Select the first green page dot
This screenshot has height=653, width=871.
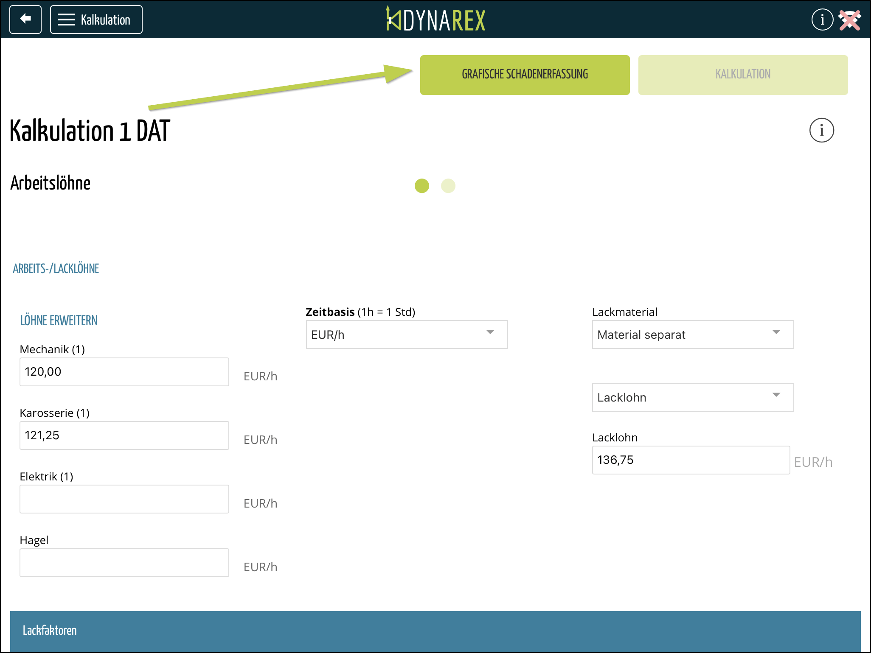(x=422, y=186)
